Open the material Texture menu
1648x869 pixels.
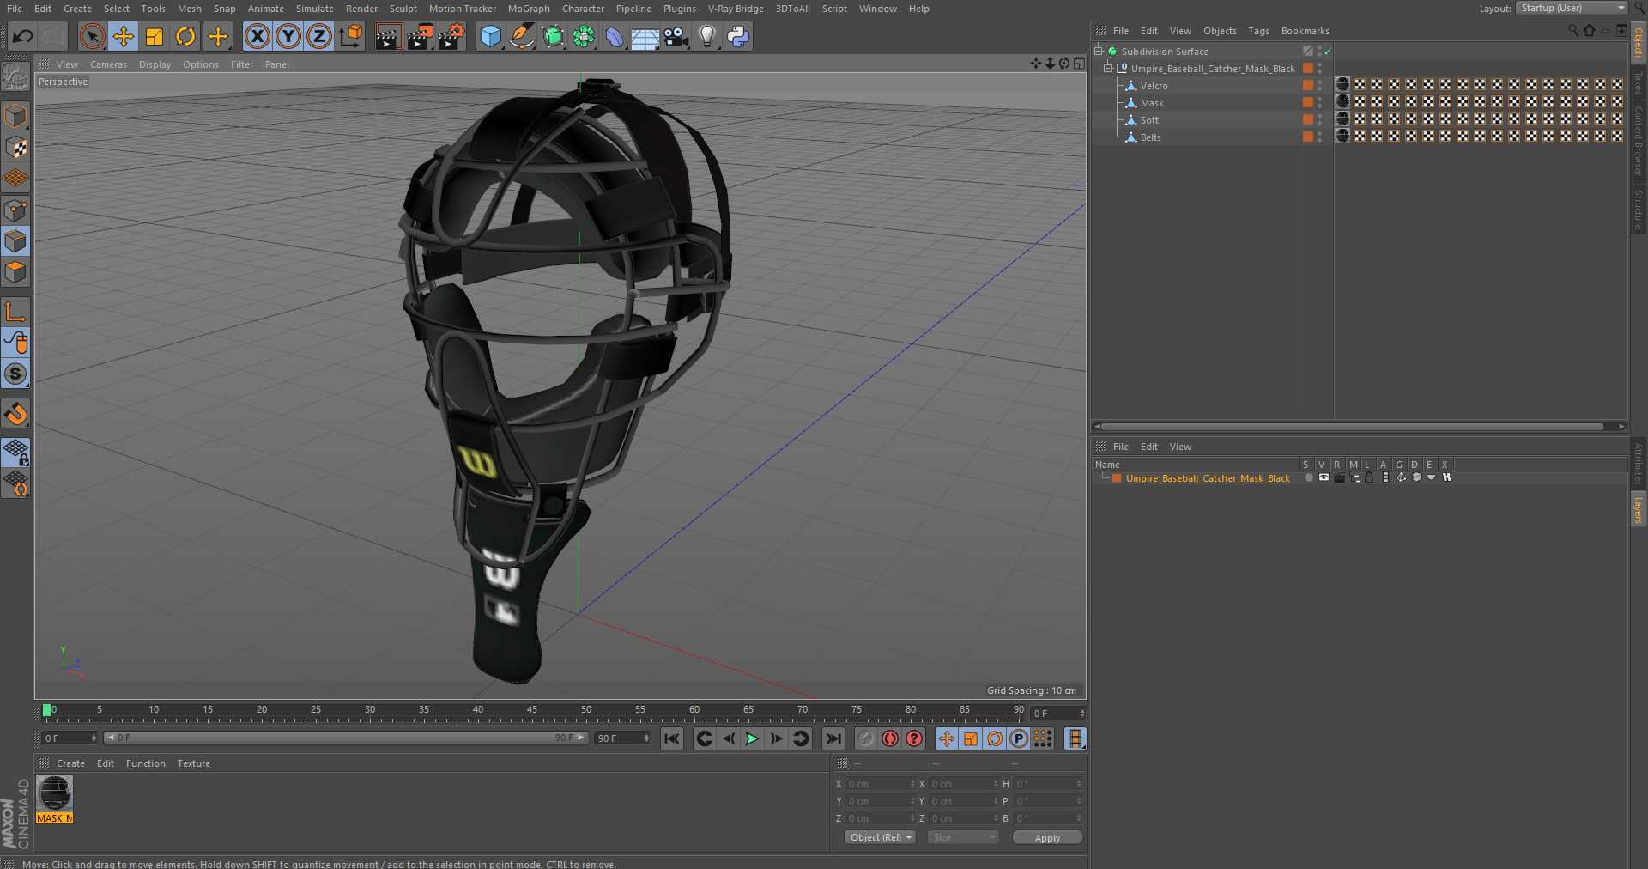[193, 763]
